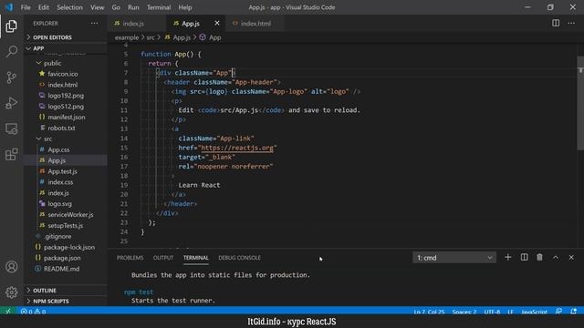Open errors and warnings count in status bar
The height and width of the screenshot is (328, 584).
[x=33, y=312]
